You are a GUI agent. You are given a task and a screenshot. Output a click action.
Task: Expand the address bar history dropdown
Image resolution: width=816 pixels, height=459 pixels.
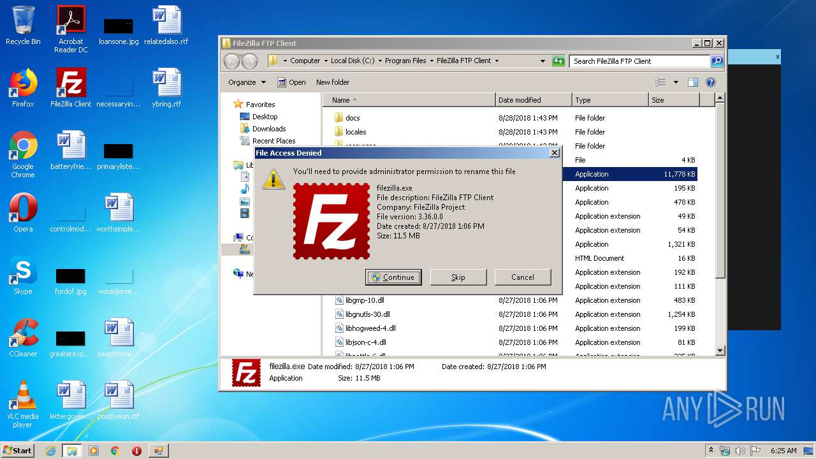tap(543, 61)
